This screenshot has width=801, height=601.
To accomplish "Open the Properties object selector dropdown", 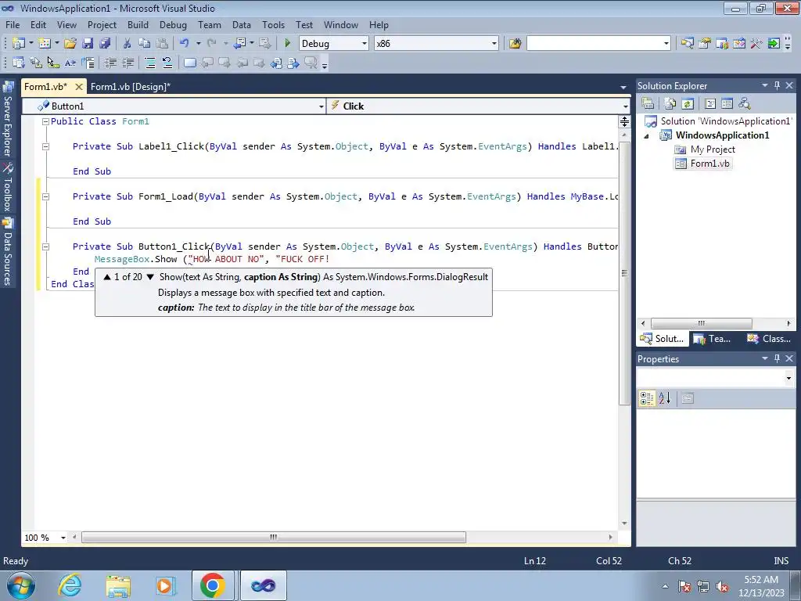I will (x=788, y=378).
